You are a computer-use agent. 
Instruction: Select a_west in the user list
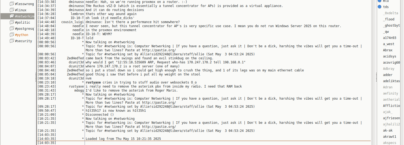388,44
